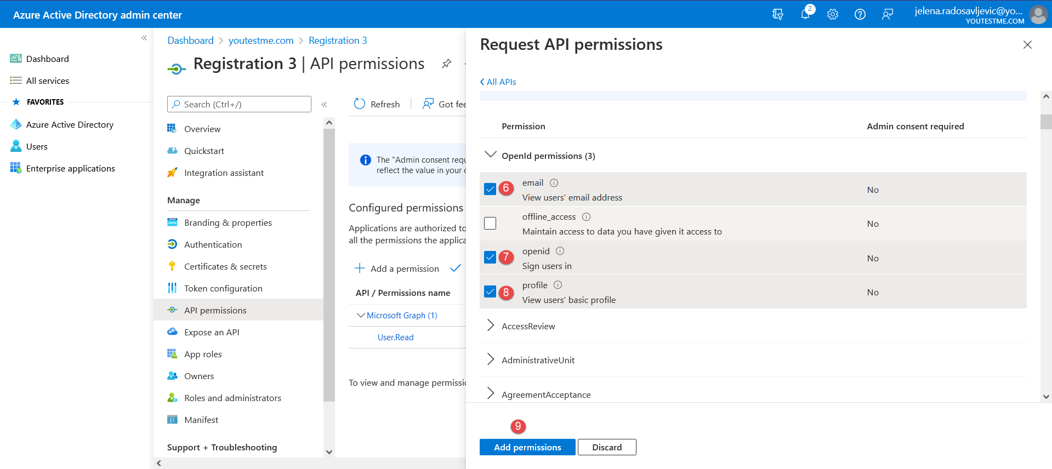
Task: Uncheck the email permission checkbox
Action: pos(490,190)
